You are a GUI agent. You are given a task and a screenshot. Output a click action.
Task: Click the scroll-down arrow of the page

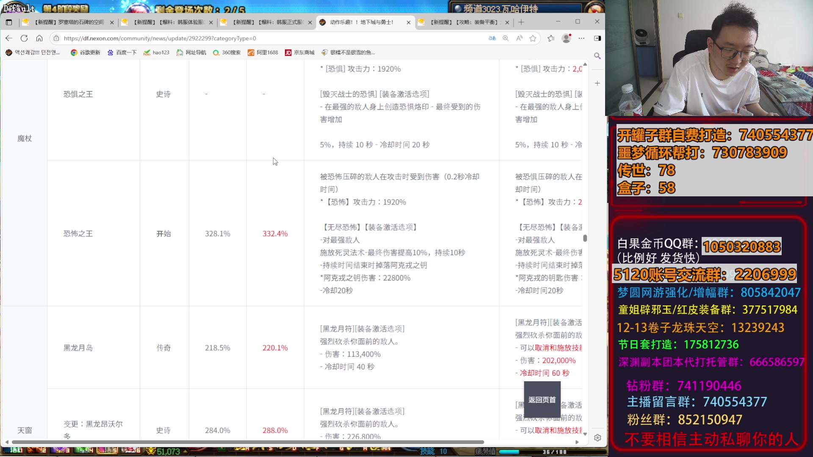pos(585,434)
